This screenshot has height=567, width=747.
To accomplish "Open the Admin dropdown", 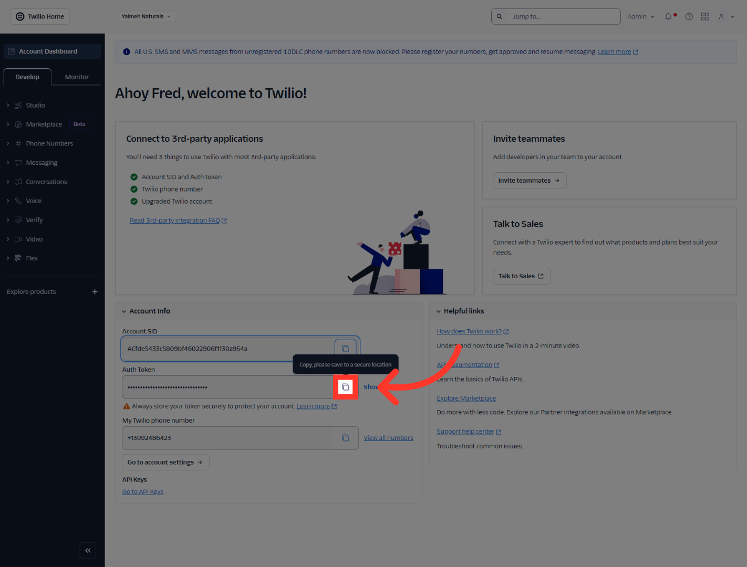I will coord(641,16).
